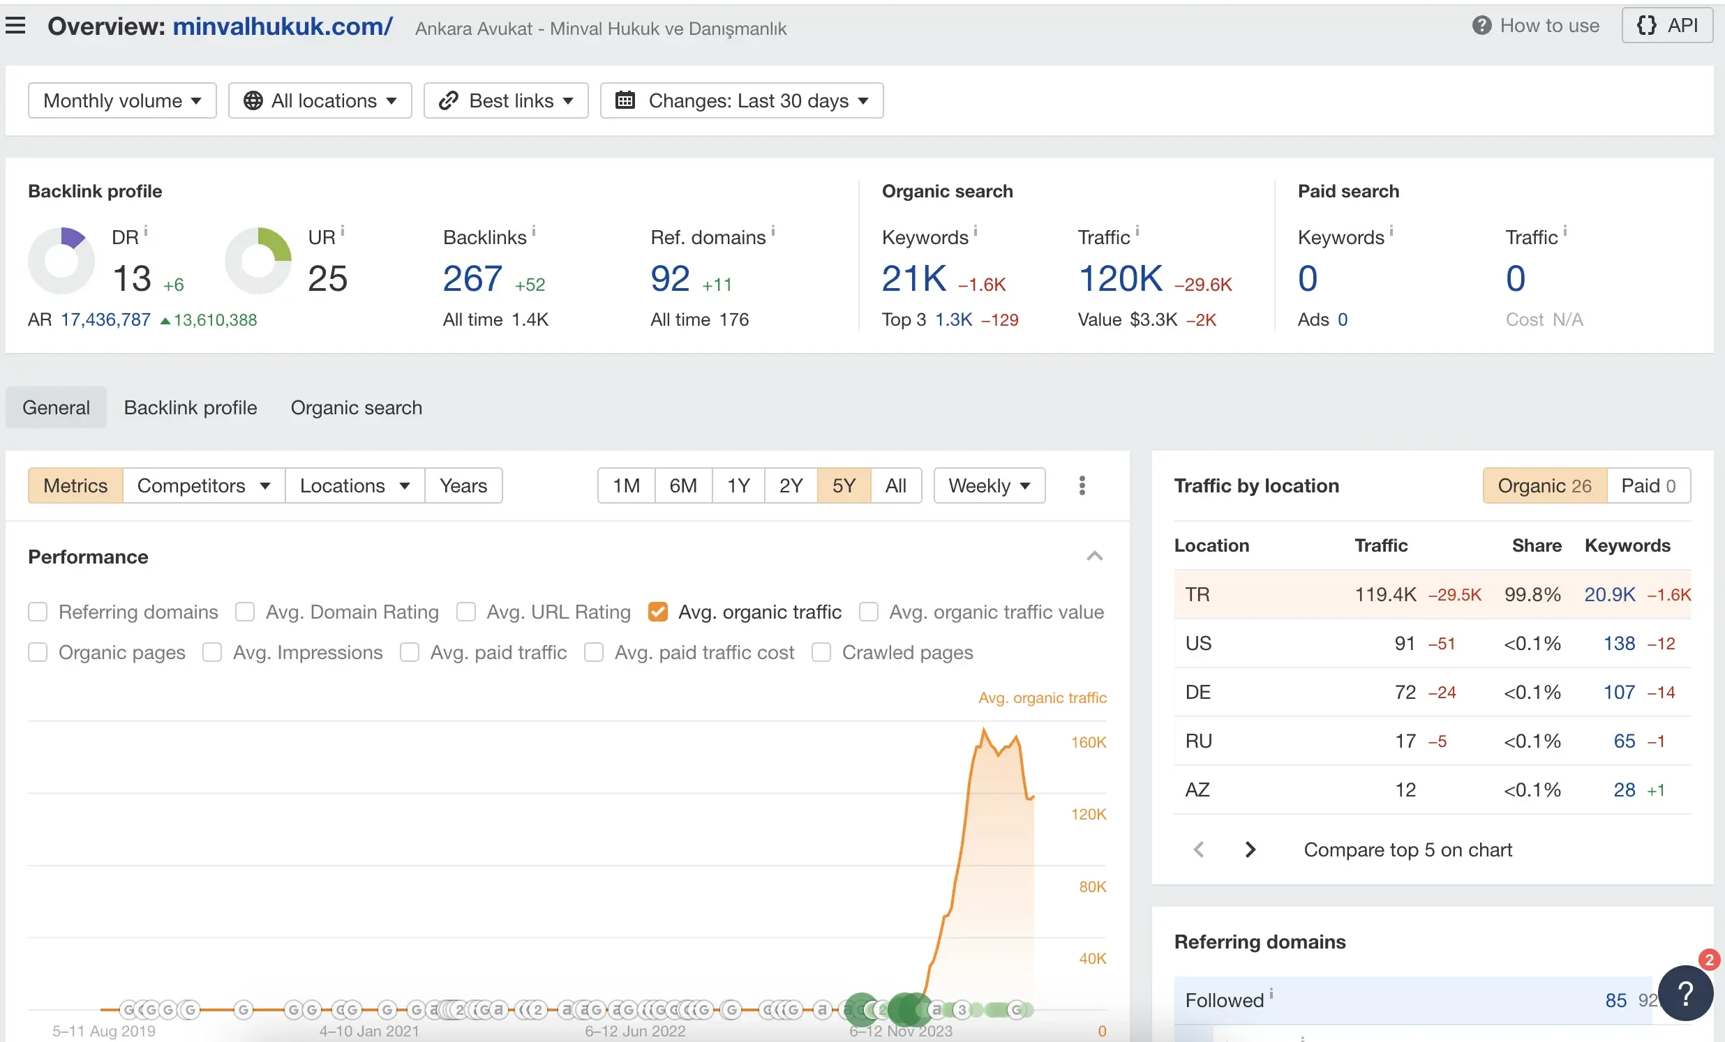Open the three-dot chart options menu
1725x1042 pixels.
click(x=1082, y=485)
